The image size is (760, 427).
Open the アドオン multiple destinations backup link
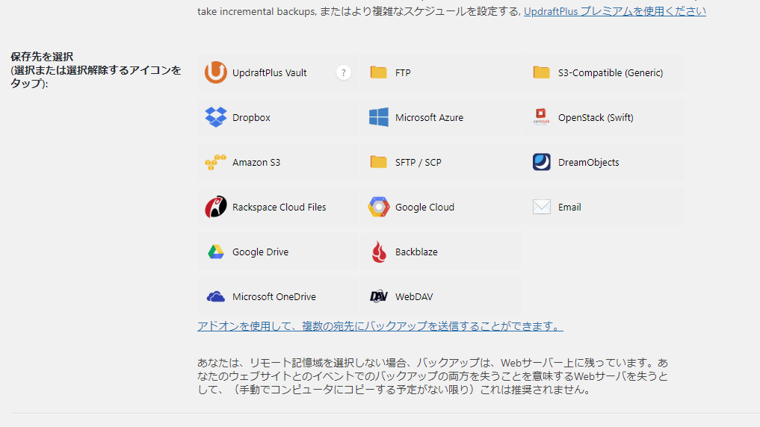(380, 326)
